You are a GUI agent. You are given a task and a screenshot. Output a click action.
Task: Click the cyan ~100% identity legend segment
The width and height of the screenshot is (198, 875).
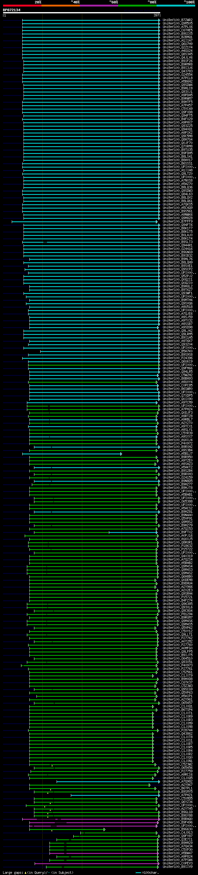(176, 6)
